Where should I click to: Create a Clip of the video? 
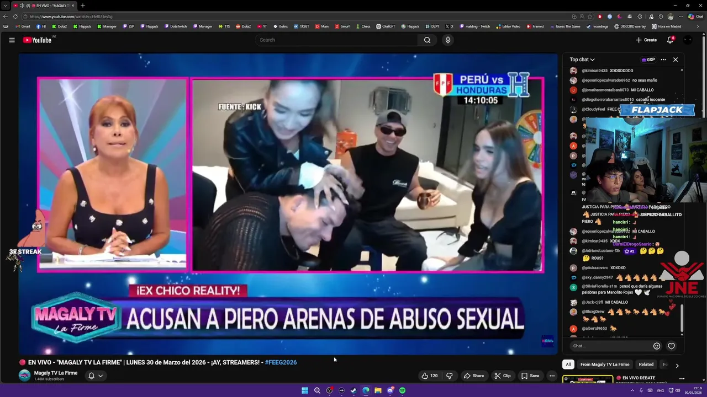pyautogui.click(x=502, y=375)
